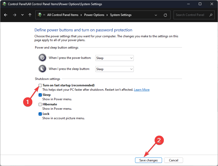Screen dimensions: 218x166
Task: Uncheck the Lock checkbox
Action: 40,114
